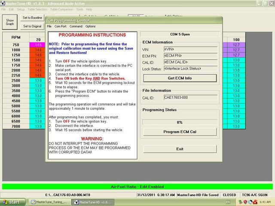Click MasterTune-HD app icon in title bar
Image resolution: width=275 pixels, height=206 pixels.
point(3,3)
